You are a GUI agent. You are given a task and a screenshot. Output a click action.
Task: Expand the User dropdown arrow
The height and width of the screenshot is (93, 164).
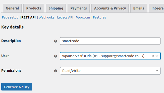click(x=157, y=56)
